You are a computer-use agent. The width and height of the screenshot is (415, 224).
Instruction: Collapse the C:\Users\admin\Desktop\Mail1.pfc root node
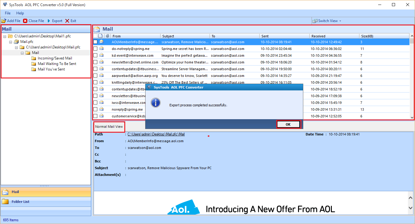pyautogui.click(x=5, y=36)
